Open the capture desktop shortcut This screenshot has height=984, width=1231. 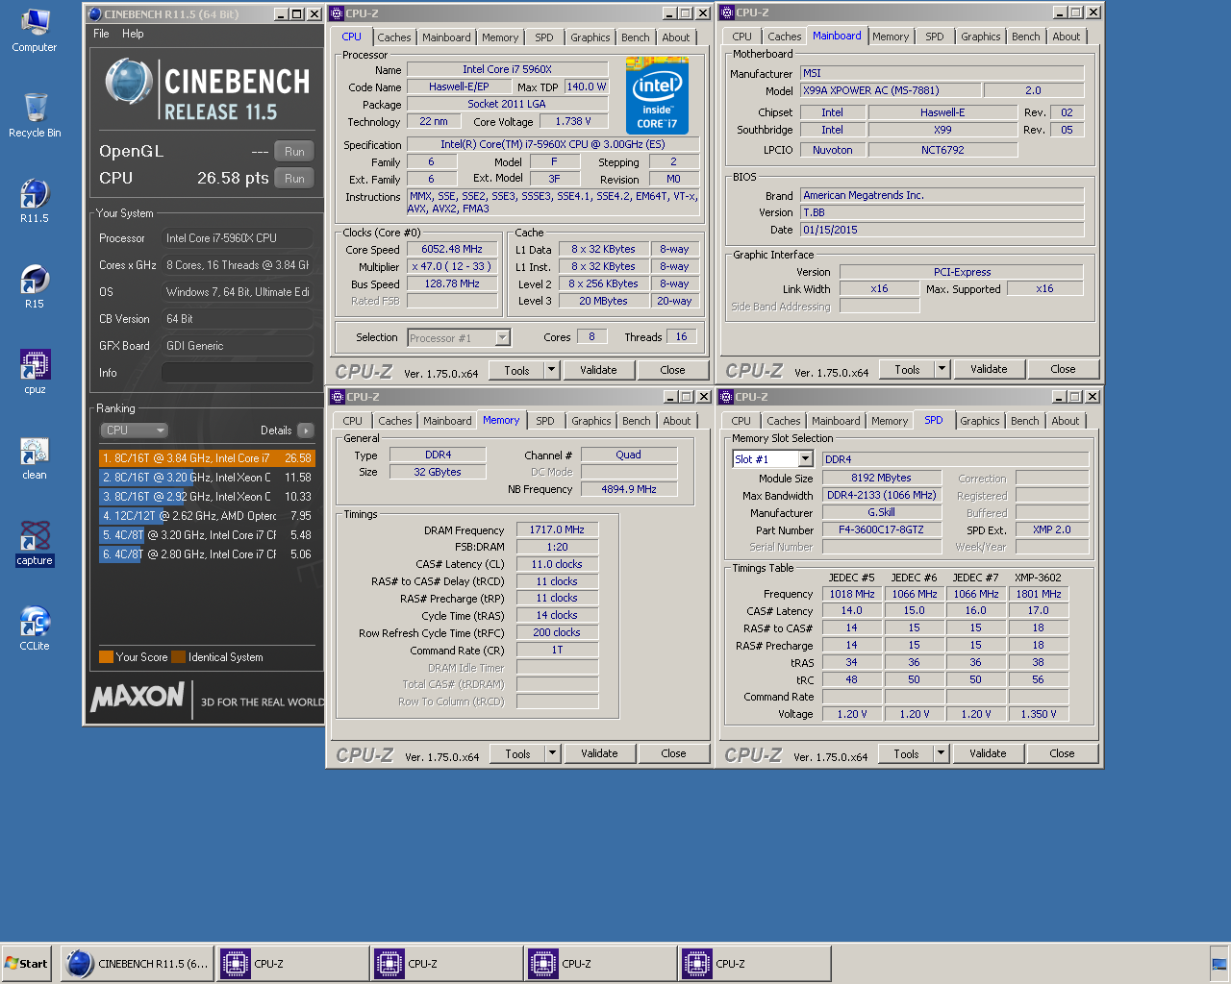(35, 543)
